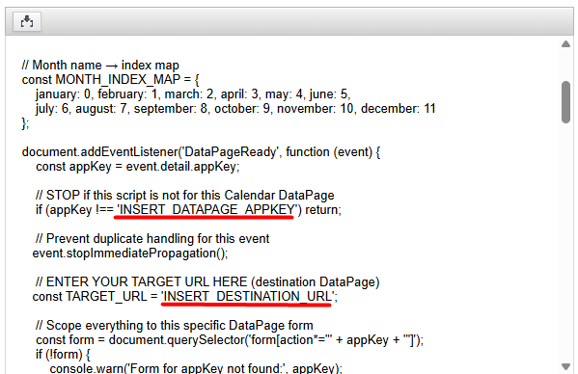Click the scroll down arrow
Screen dimensions: 578x374
565,366
